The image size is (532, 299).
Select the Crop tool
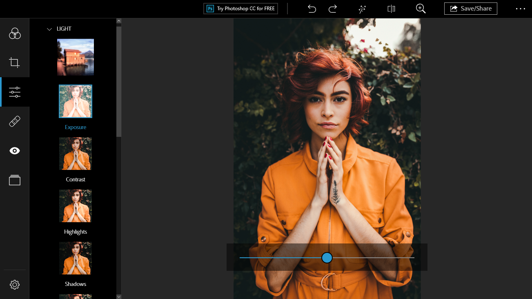[15, 62]
